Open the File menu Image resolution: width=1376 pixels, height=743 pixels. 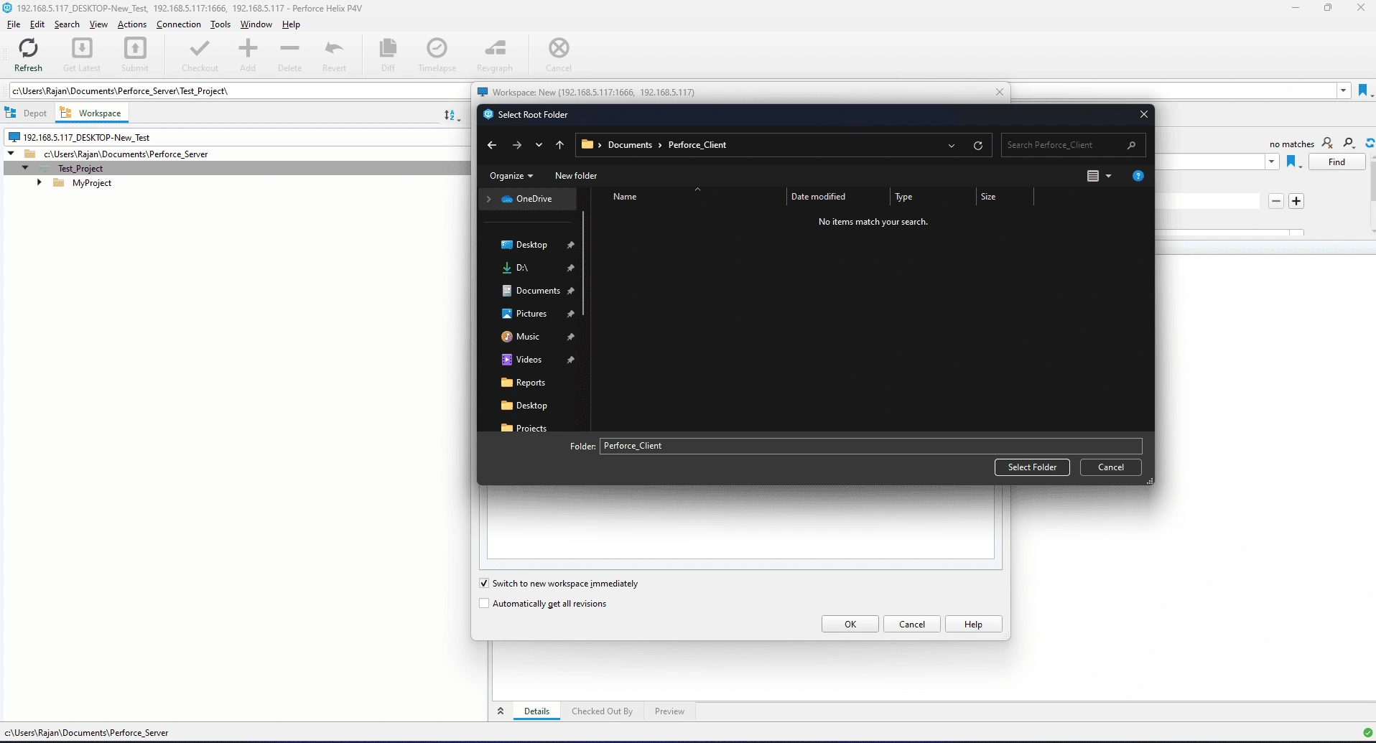click(13, 24)
